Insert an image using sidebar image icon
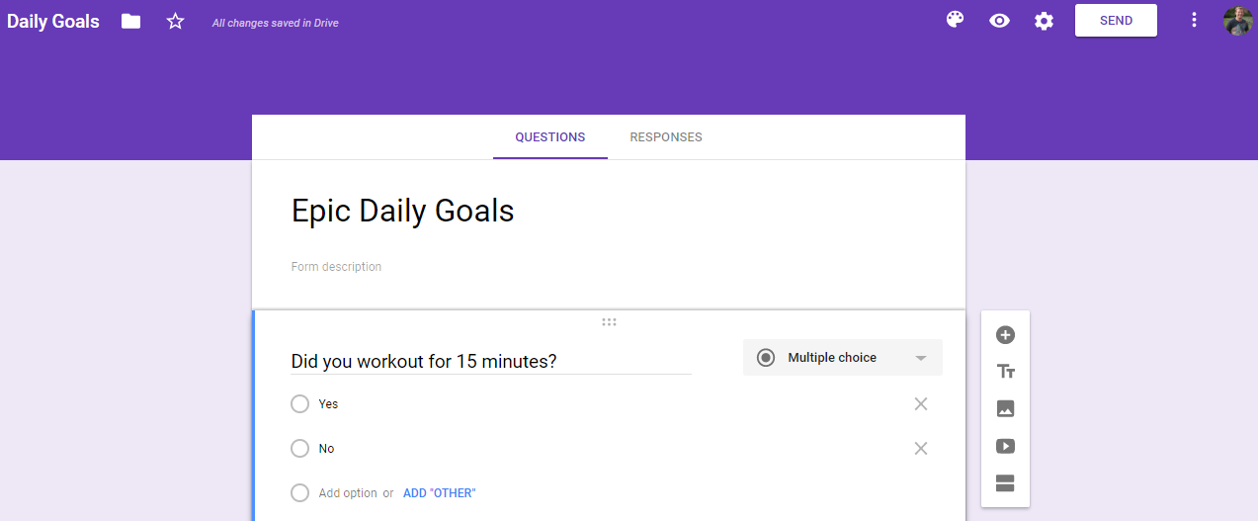This screenshot has height=521, width=1258. 1005,408
